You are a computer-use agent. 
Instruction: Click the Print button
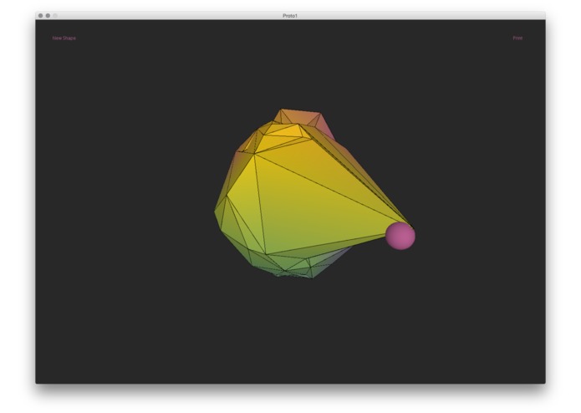pyautogui.click(x=517, y=38)
